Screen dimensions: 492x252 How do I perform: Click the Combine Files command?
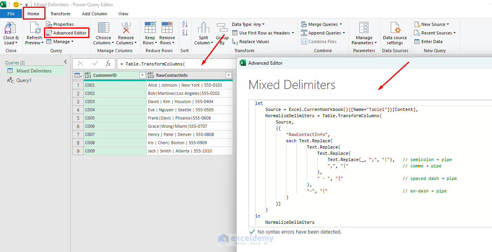(x=319, y=42)
